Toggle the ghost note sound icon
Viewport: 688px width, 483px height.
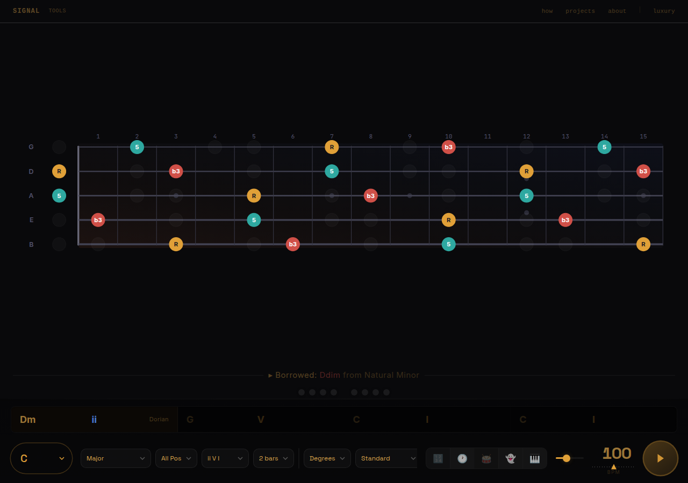pos(510,458)
